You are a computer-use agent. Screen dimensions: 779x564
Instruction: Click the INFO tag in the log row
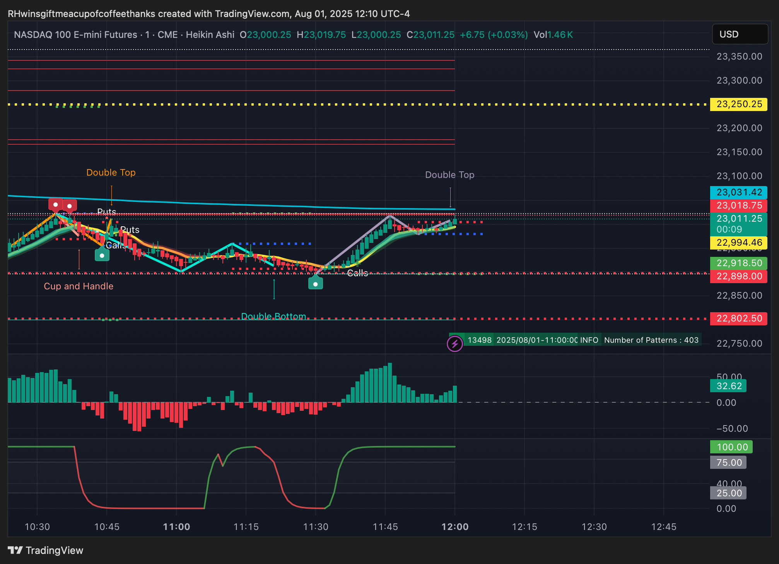(x=589, y=340)
